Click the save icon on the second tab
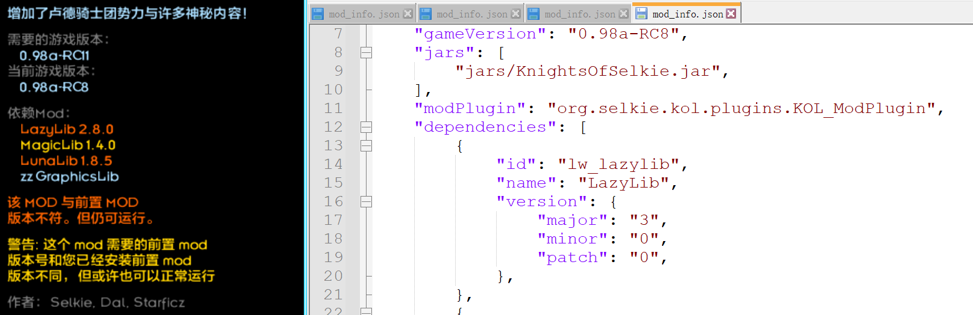Image resolution: width=973 pixels, height=315 pixels. point(426,14)
